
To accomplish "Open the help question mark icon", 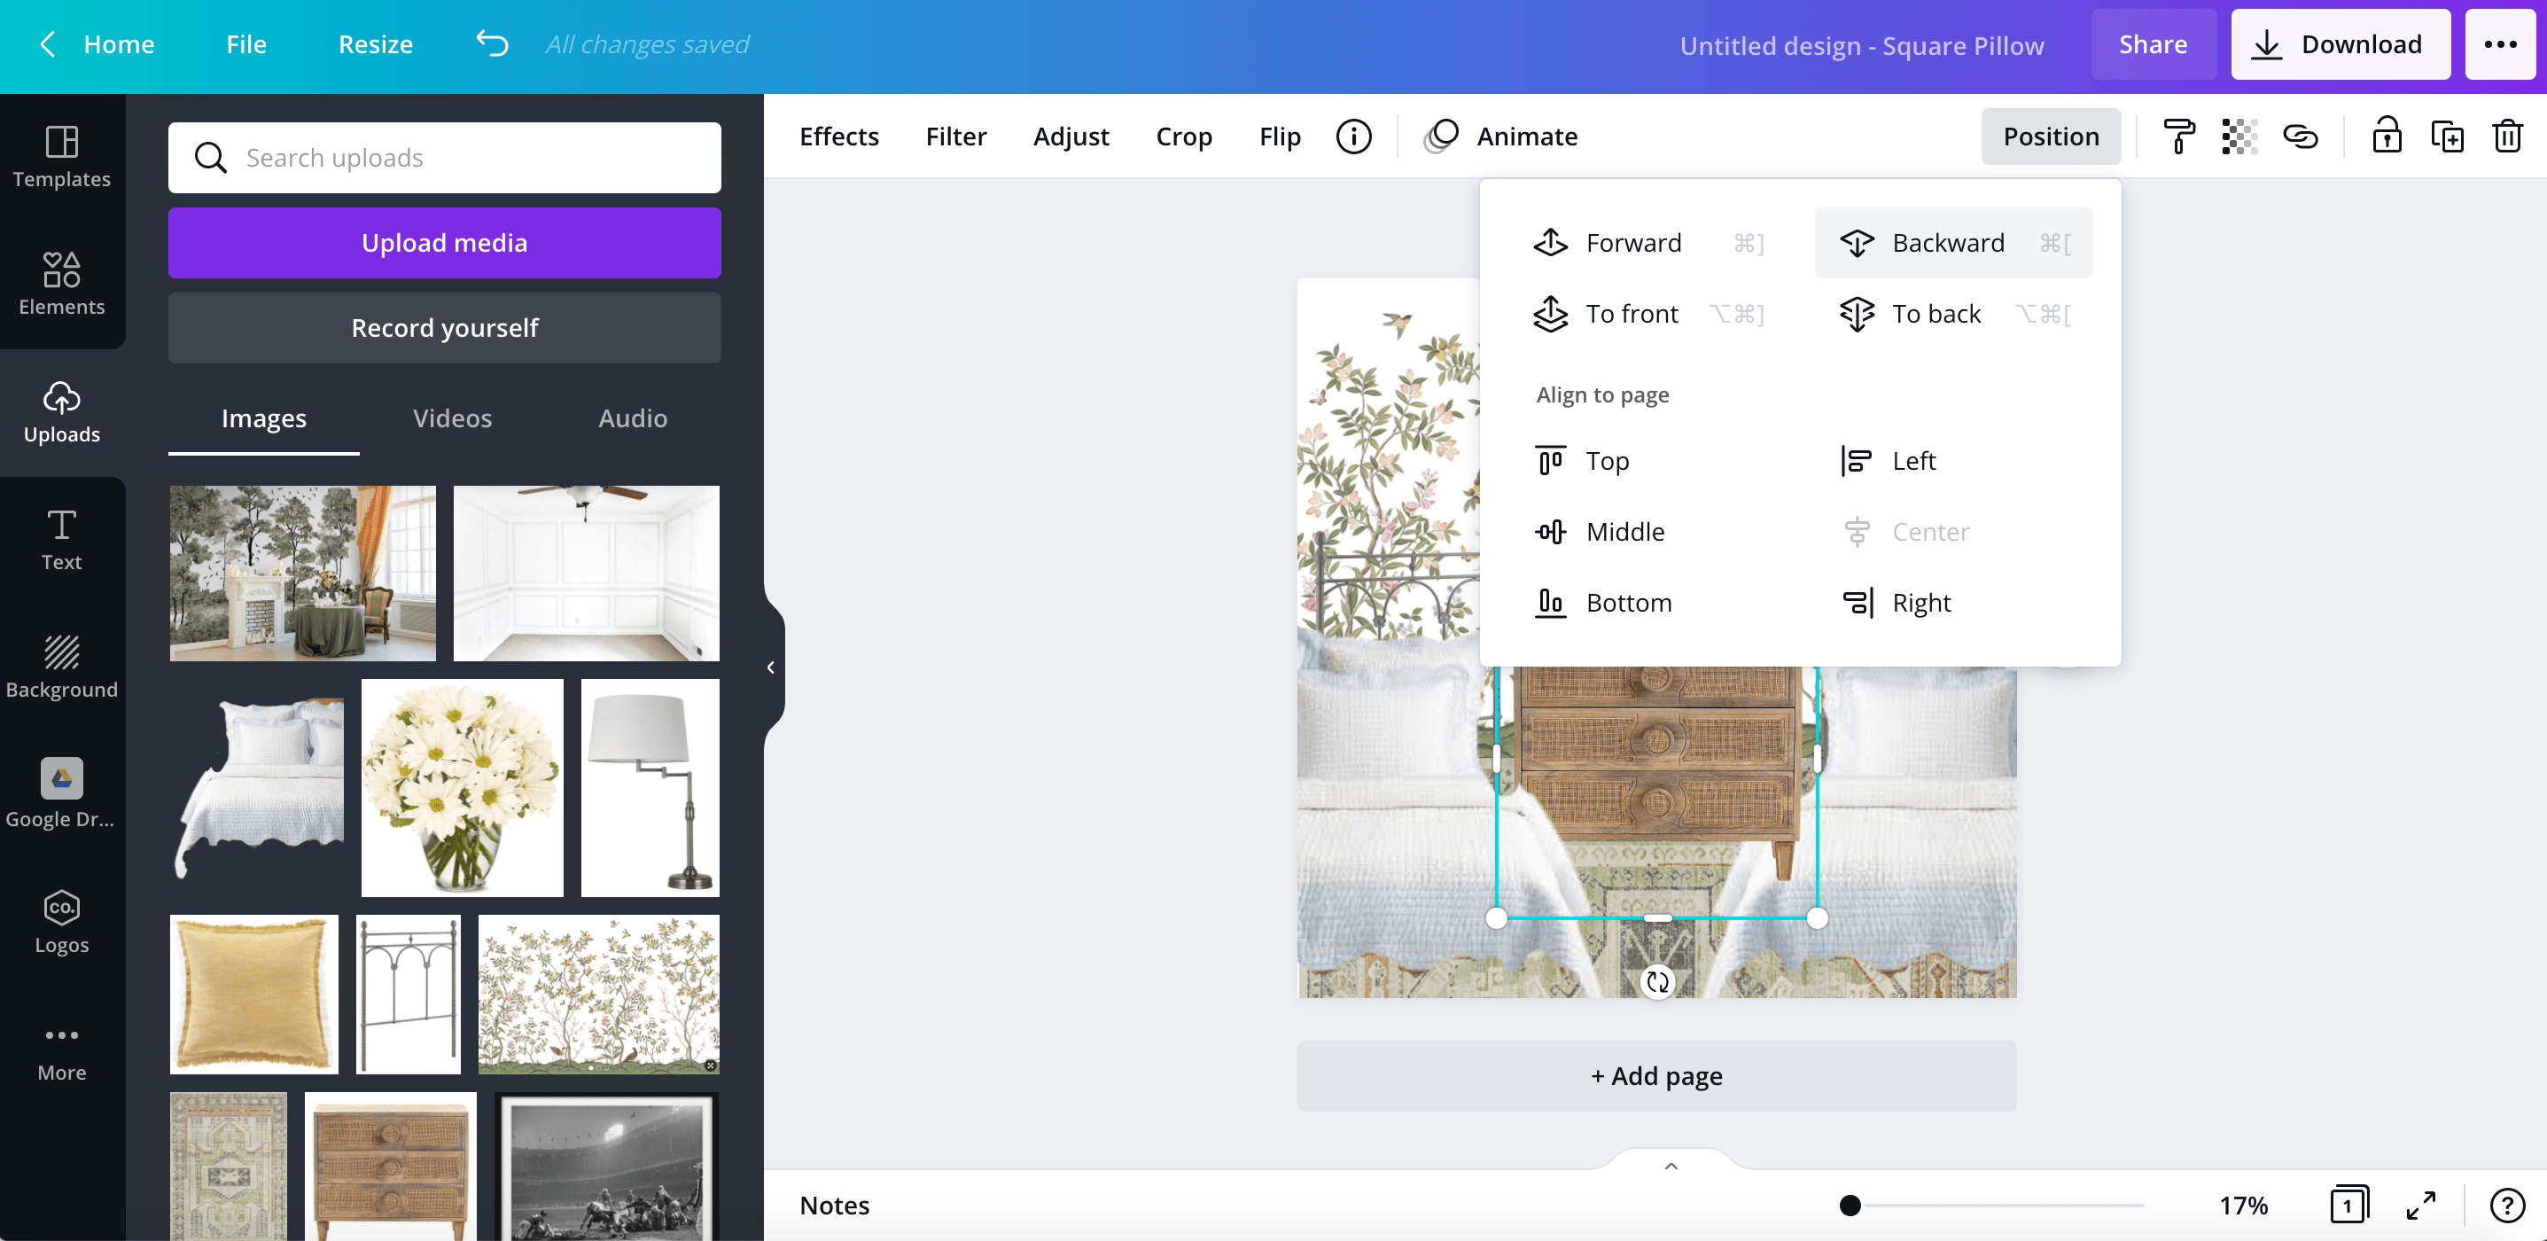I will (2506, 1205).
